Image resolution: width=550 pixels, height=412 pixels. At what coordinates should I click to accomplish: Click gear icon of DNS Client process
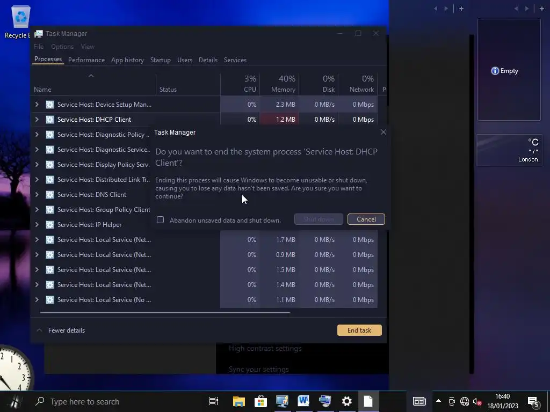pos(50,194)
